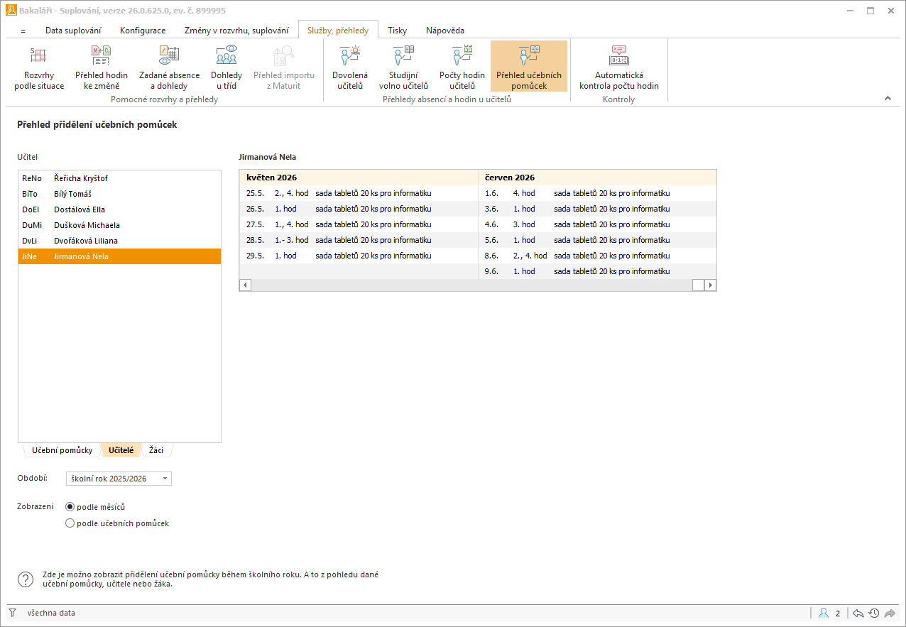Select teacher Dvořáková Liliana
The height and width of the screenshot is (627, 906).
[x=119, y=241]
